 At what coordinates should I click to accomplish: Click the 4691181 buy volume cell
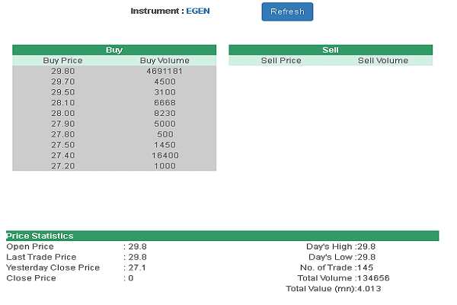coord(165,71)
